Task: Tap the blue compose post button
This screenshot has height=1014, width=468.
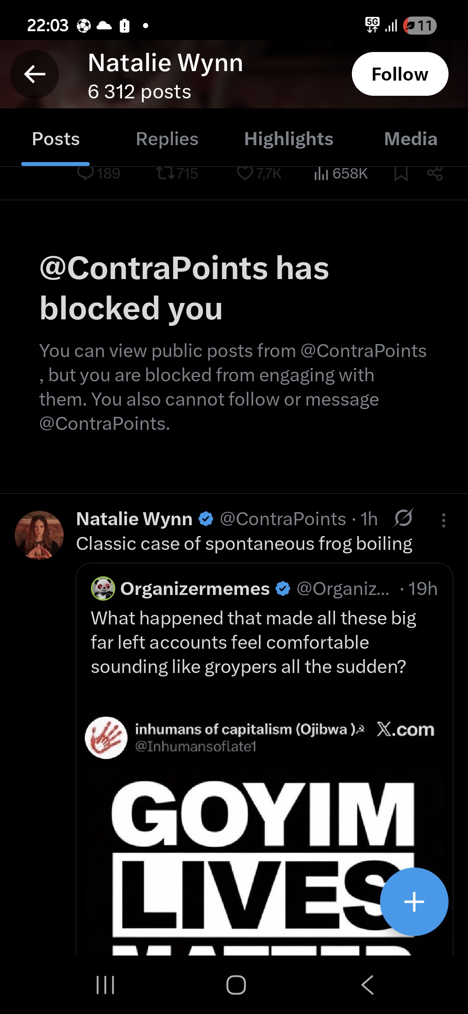Action: pos(414,902)
